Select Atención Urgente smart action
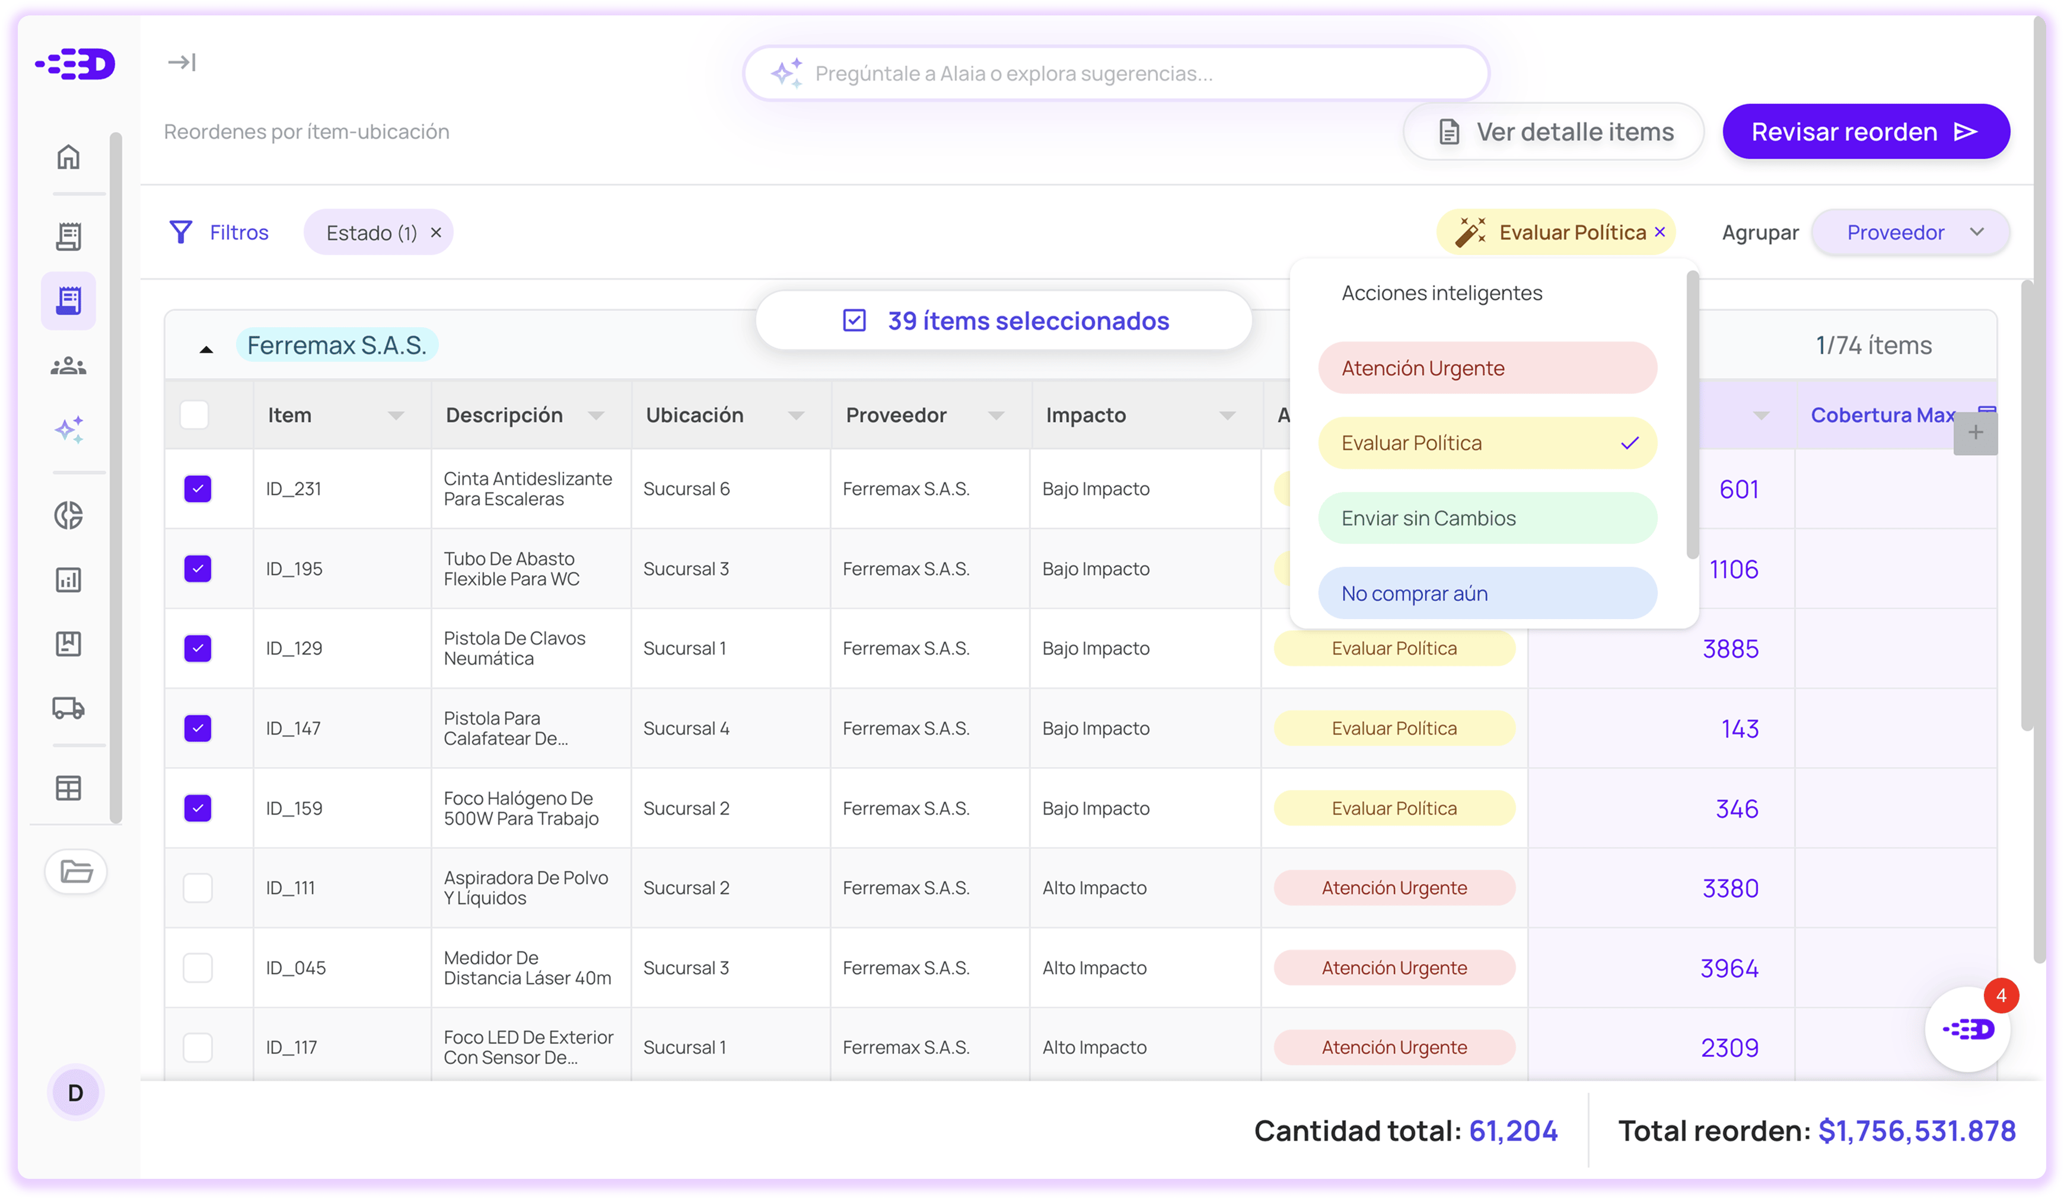 point(1486,369)
